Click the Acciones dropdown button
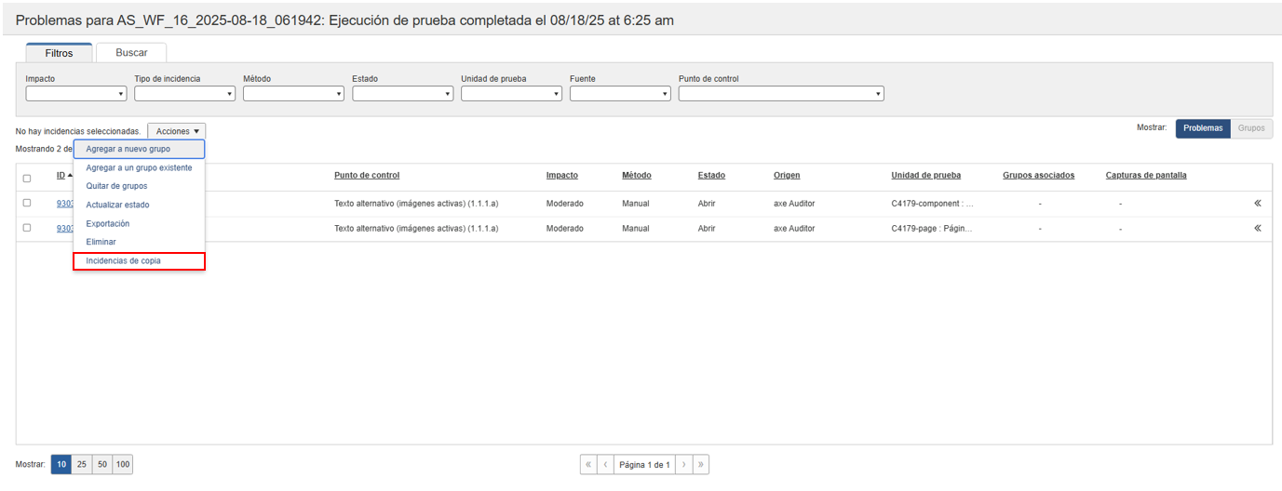This screenshot has height=491, width=1282. (x=177, y=132)
